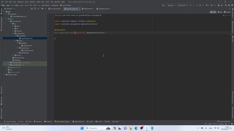Open the app run configuration dropdown

171,5
